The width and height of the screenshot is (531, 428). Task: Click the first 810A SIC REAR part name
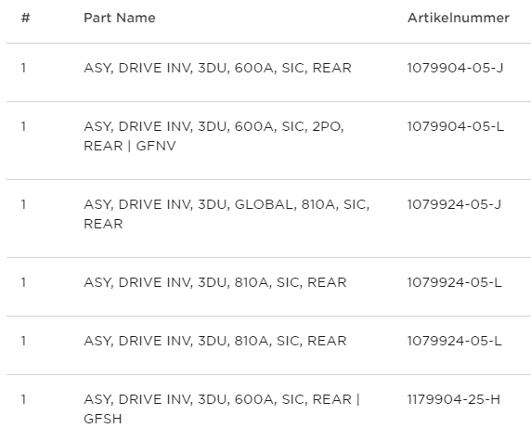[215, 282]
